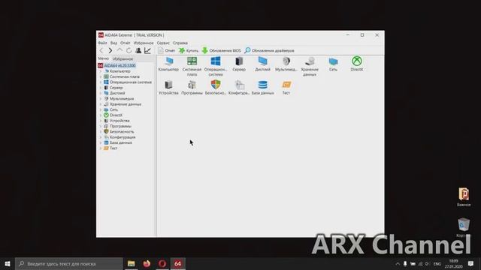Expand the Устройства tree node arrow
Viewport: 481px width, 270px height.
(x=101, y=121)
